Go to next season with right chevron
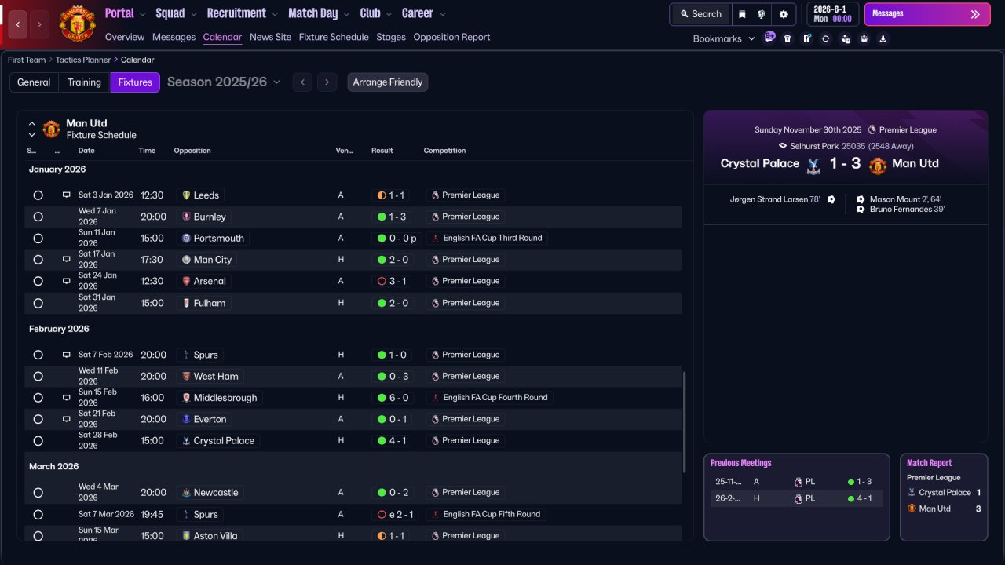The width and height of the screenshot is (1005, 565). pos(327,82)
